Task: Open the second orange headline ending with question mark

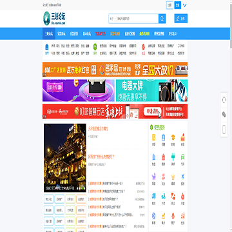Action: pos(101,157)
